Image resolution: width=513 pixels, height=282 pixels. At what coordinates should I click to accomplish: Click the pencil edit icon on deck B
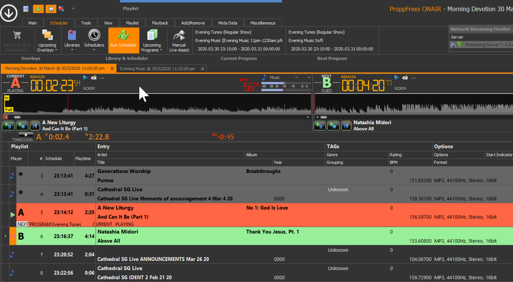click(405, 77)
